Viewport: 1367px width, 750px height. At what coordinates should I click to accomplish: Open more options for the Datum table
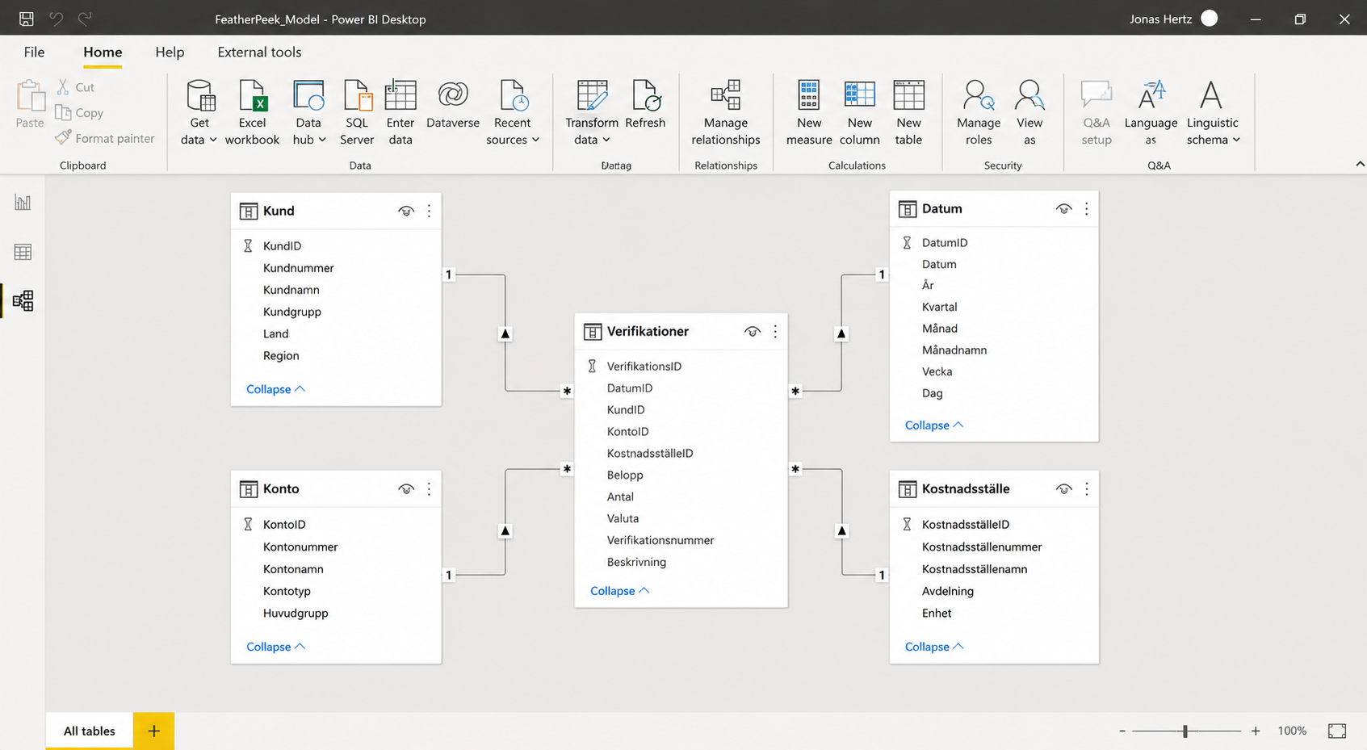tap(1087, 208)
